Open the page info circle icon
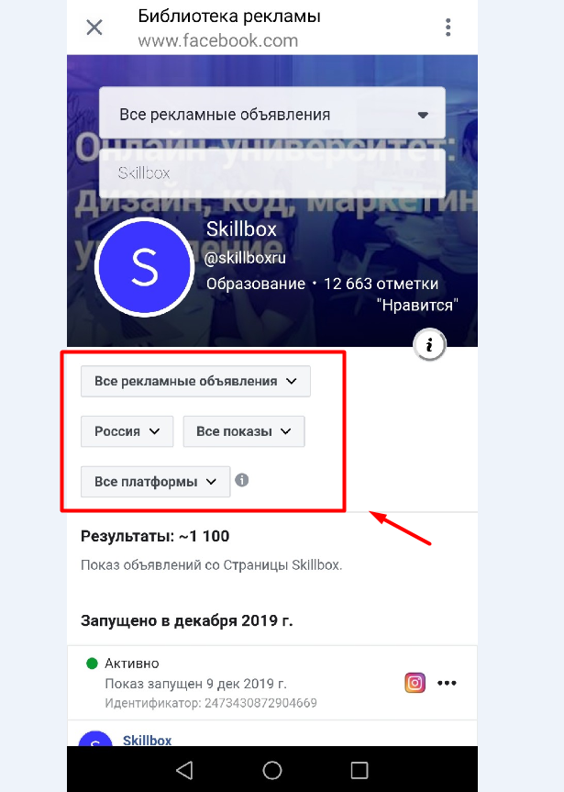Screen dimensions: 564x792 click(429, 345)
